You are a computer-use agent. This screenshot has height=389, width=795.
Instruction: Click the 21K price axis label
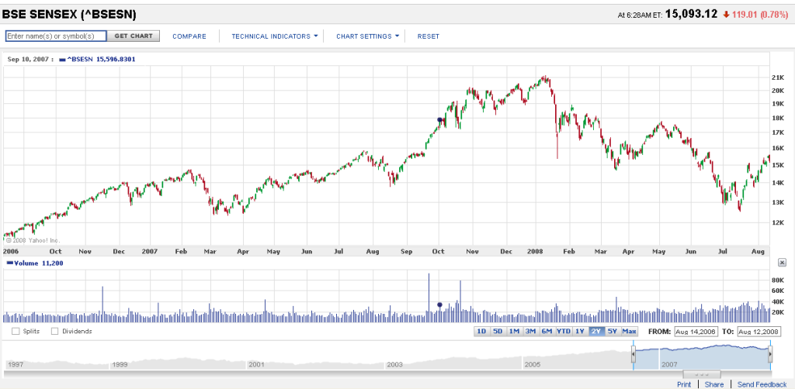tap(778, 78)
